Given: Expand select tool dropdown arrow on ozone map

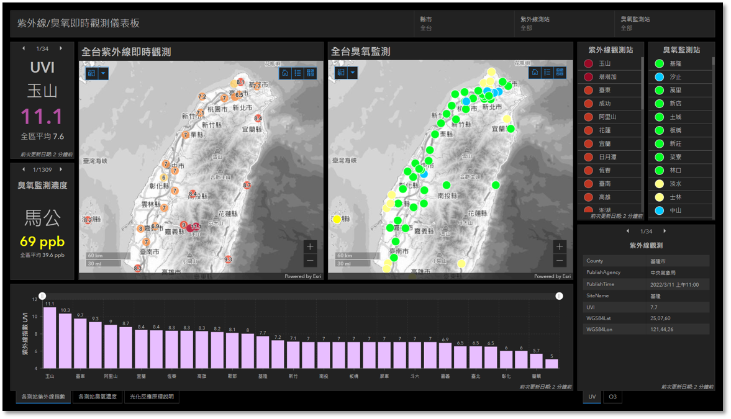Looking at the screenshot, I should coord(353,73).
